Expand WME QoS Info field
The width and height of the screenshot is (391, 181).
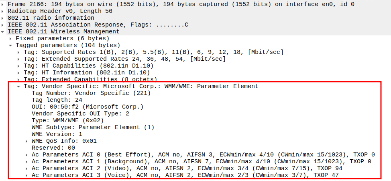(27, 141)
